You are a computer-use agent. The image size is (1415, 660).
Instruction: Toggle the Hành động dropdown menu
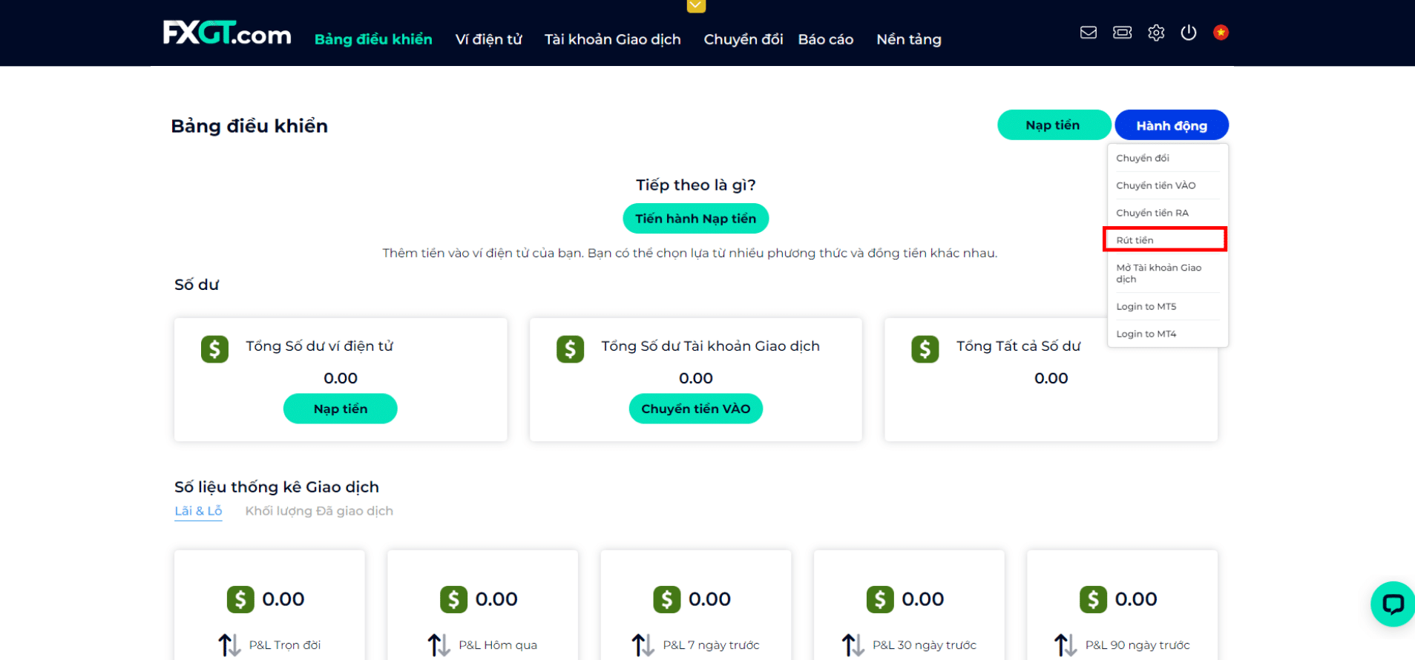pyautogui.click(x=1171, y=125)
